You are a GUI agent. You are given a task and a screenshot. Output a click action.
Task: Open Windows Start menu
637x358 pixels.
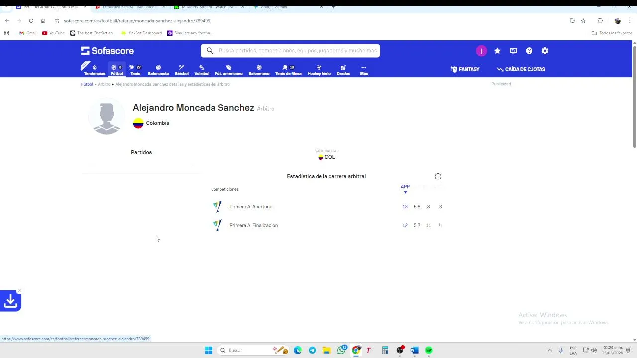coord(209,350)
